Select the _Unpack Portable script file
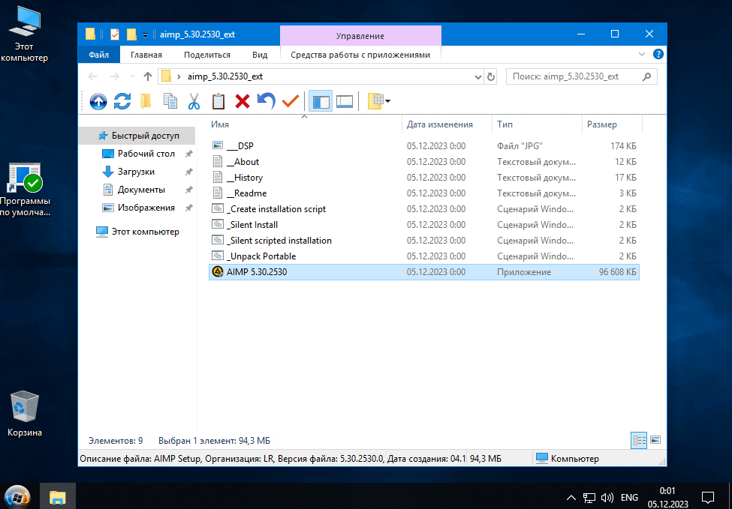732x509 pixels. click(424, 256)
